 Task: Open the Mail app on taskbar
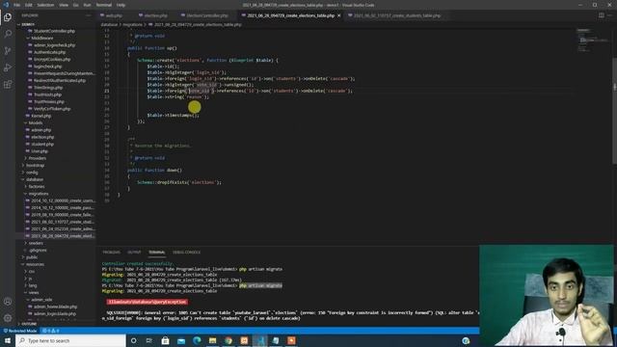click(x=181, y=340)
